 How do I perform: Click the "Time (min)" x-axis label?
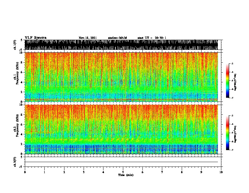tap(126, 175)
